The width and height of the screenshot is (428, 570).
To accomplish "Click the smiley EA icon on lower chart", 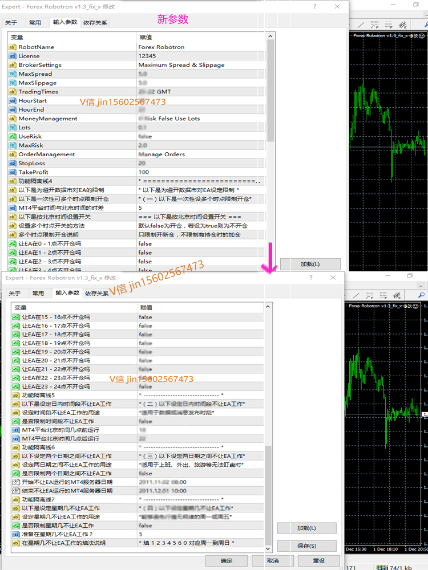I will click(417, 306).
